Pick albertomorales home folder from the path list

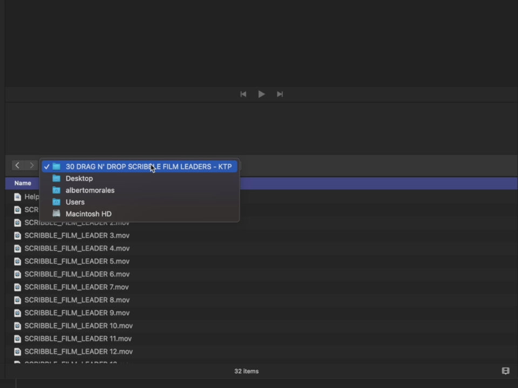point(90,190)
